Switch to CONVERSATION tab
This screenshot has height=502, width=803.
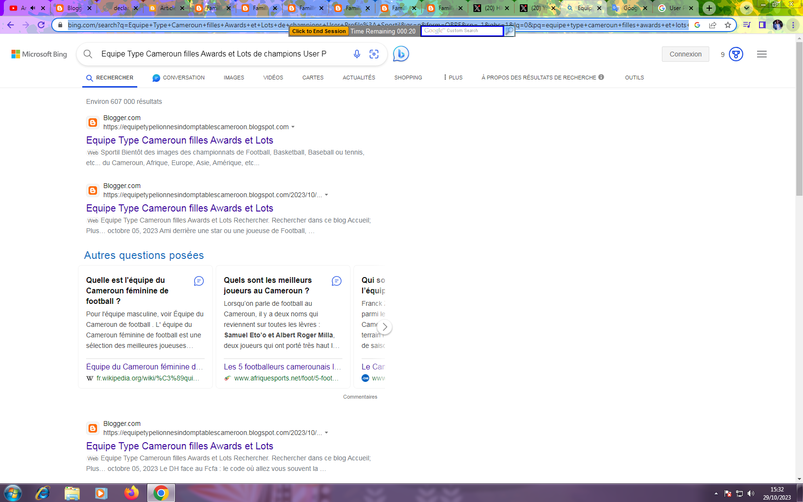pos(178,78)
